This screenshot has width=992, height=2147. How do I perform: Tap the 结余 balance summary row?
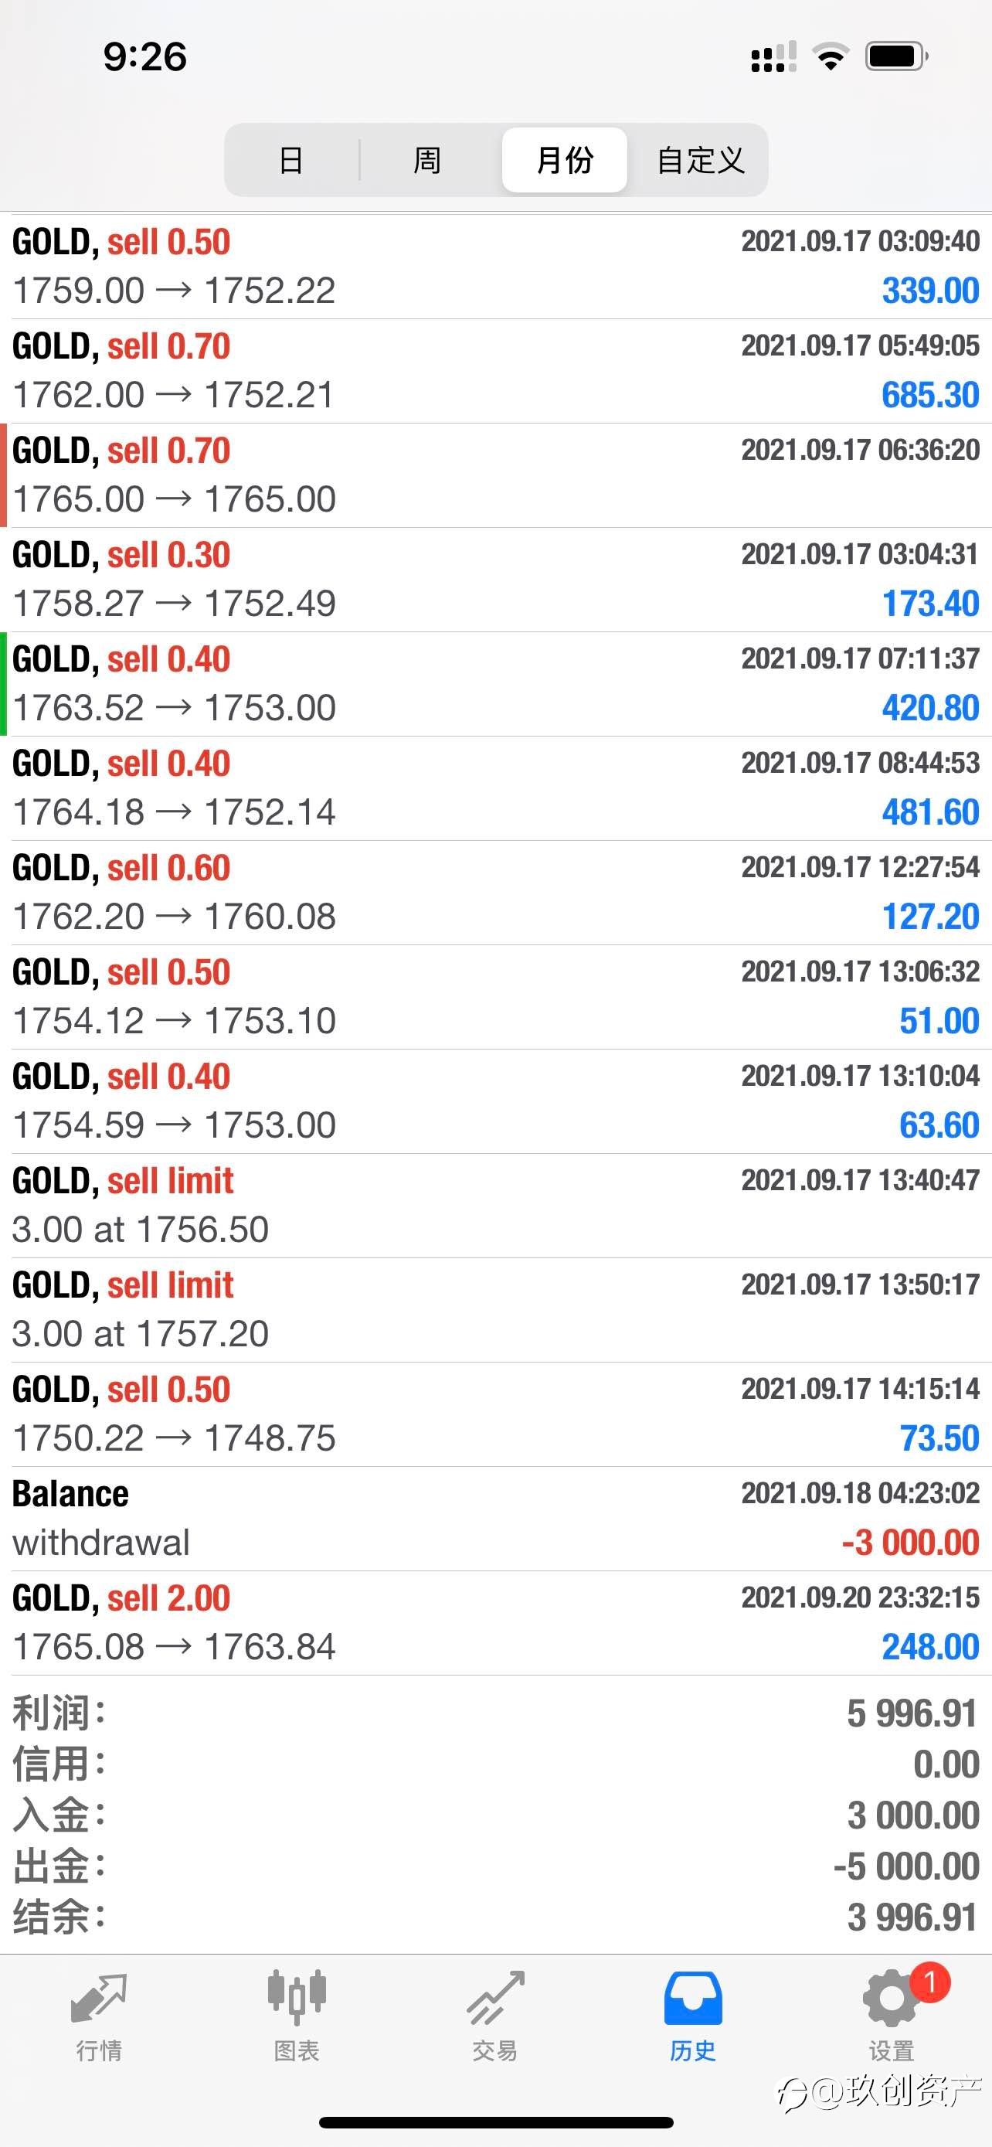point(495,1917)
